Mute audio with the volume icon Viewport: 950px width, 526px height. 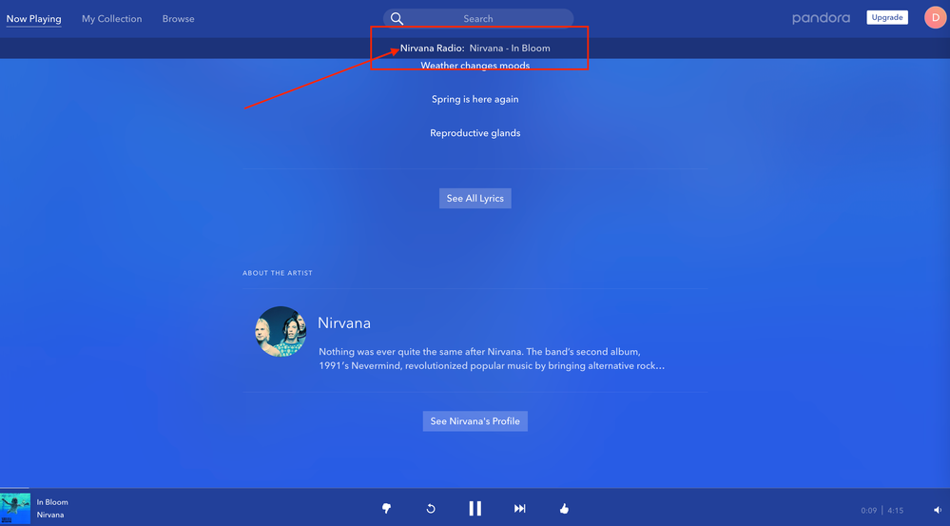[936, 511]
